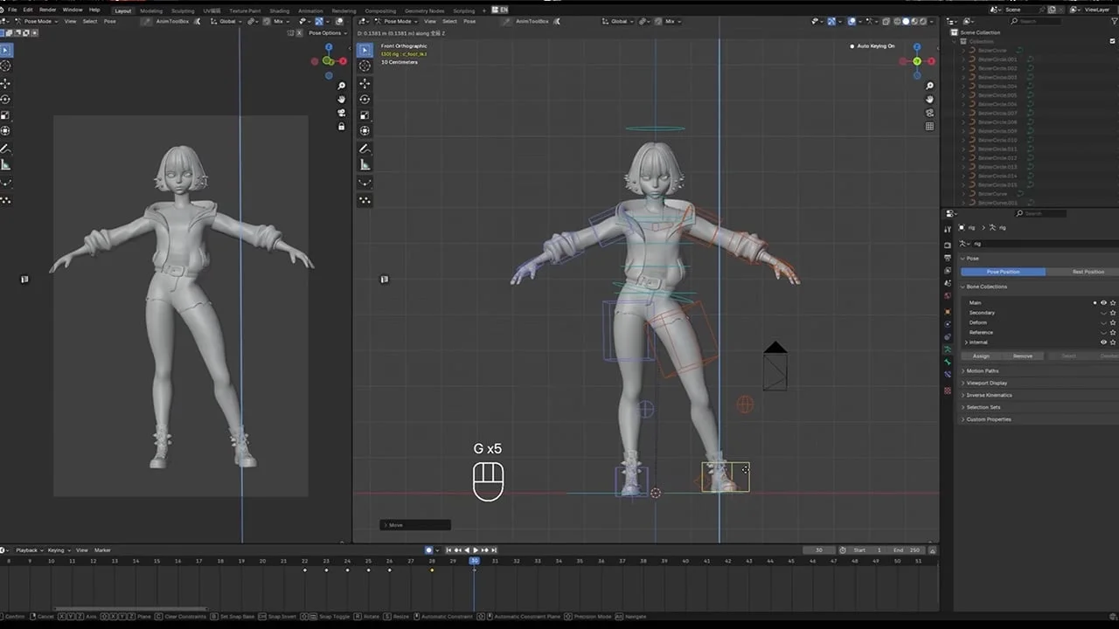Click the Assign button under Bone Collections
The image size is (1119, 629).
tap(980, 356)
